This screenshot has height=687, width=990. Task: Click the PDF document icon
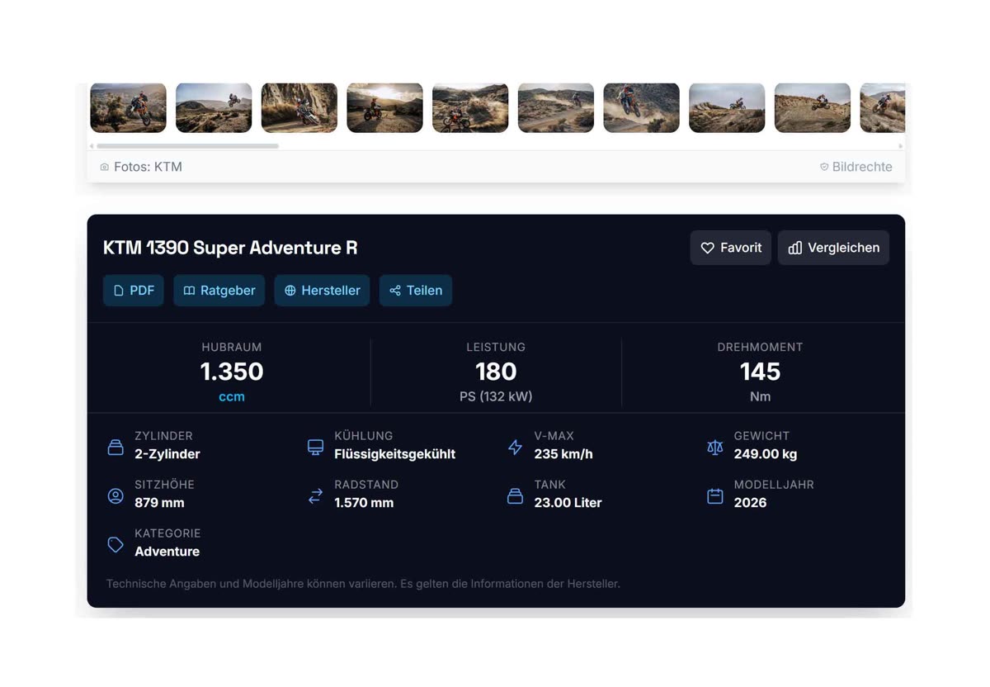tap(119, 291)
